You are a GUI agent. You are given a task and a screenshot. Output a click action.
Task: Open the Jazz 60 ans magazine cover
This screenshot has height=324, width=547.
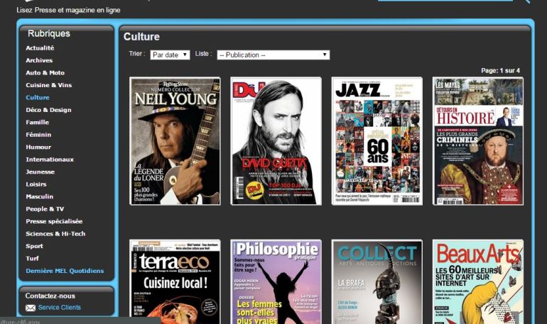[377, 141]
